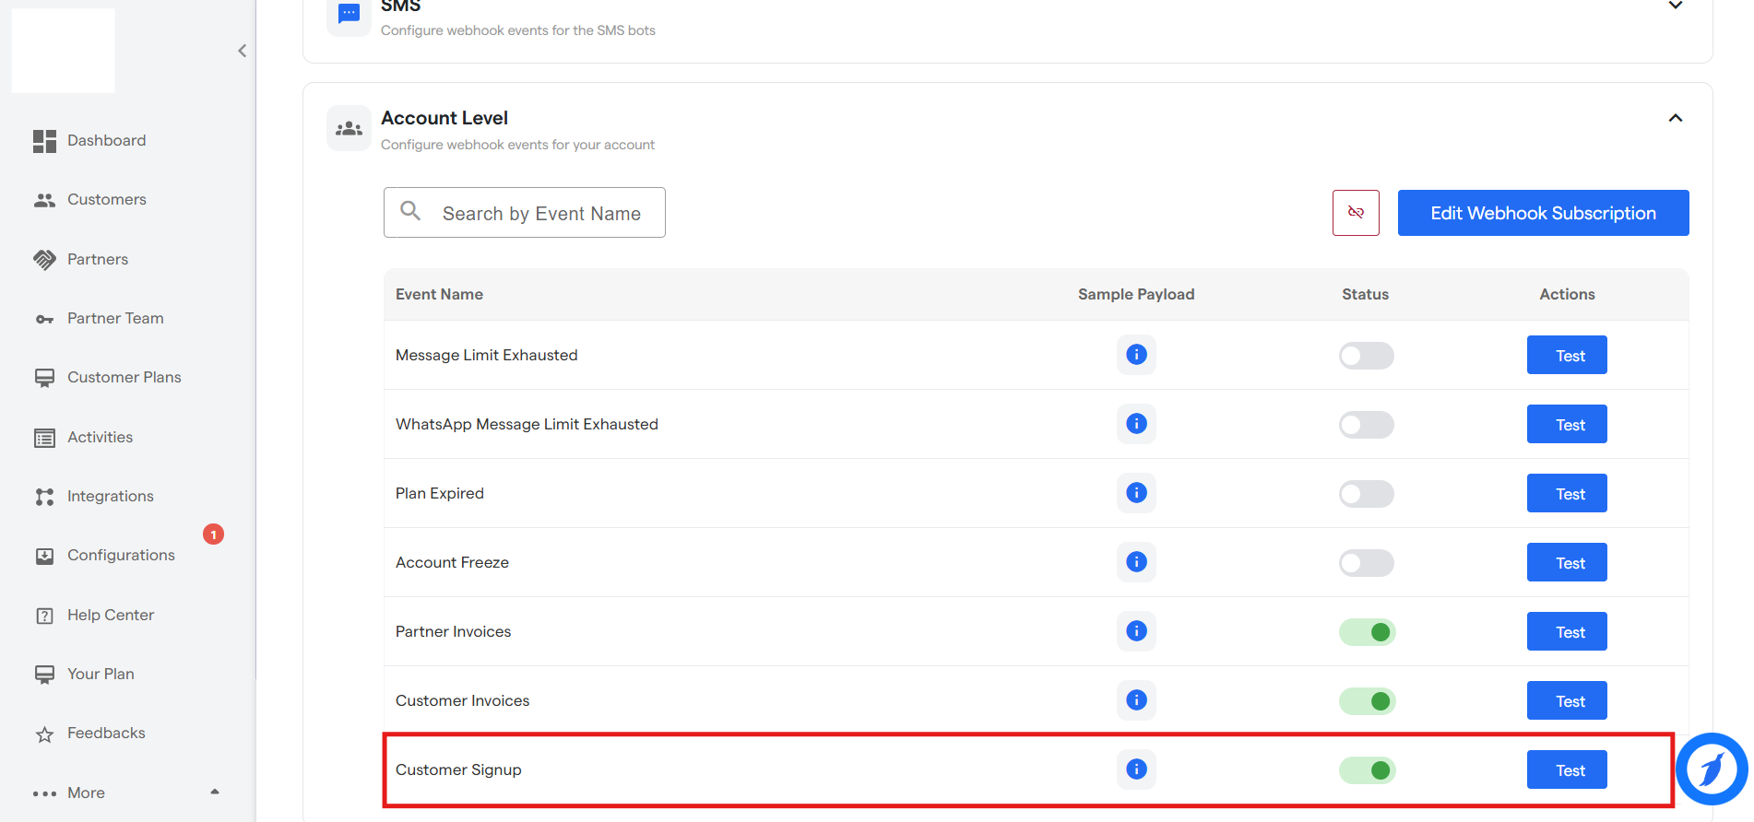View sample payload for WhatsApp Message Limit Exhausted
The image size is (1754, 822).
pos(1136,424)
